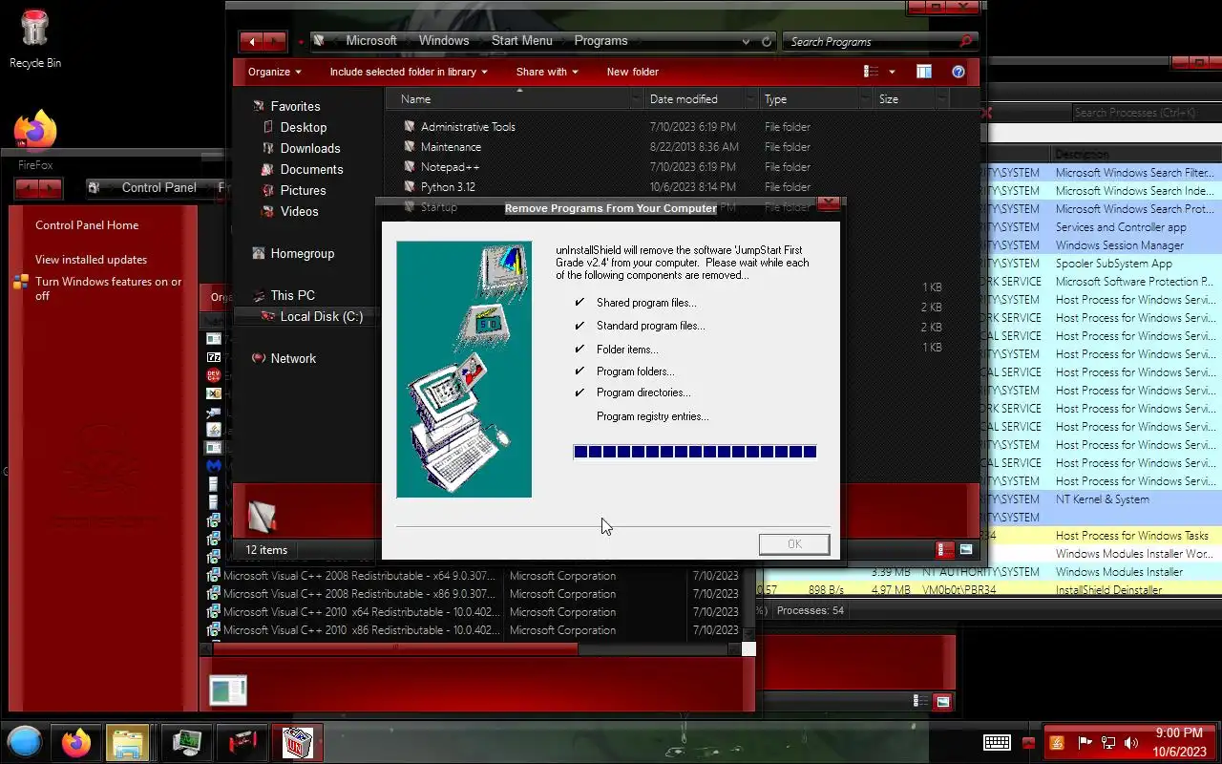Viewport: 1222px width, 764px height.
Task: Switch to the uninstaller taskbar icon
Action: [297, 742]
